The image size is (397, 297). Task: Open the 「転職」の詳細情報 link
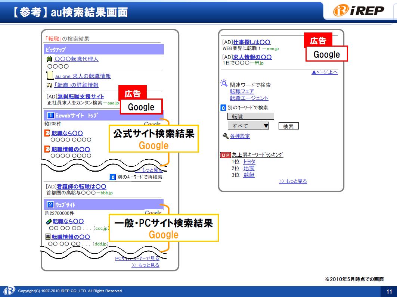pyautogui.click(x=76, y=85)
